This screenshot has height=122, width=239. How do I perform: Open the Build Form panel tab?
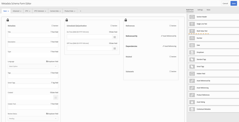(190, 10)
